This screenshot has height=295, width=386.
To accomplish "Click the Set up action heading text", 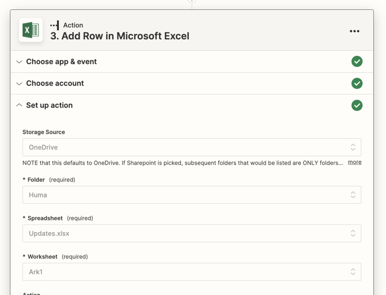I will click(49, 105).
